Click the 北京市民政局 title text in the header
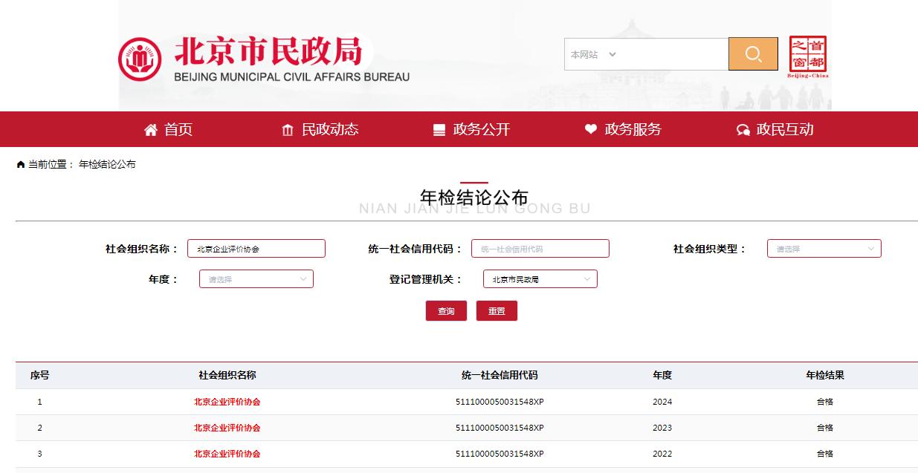This screenshot has width=918, height=473. pos(268,51)
